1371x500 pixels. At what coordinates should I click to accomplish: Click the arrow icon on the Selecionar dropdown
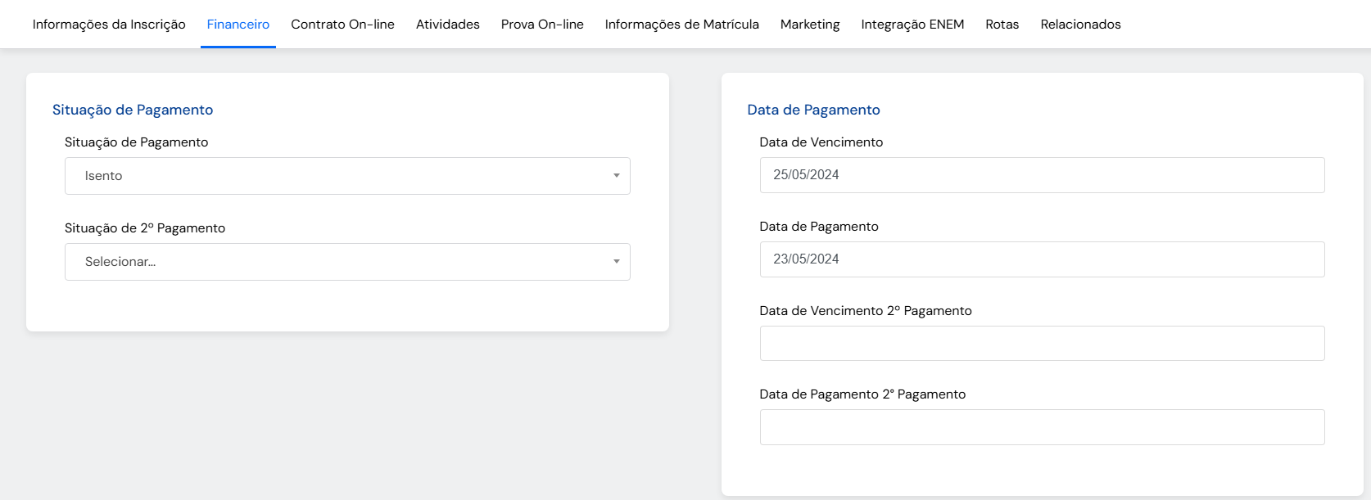pyautogui.click(x=617, y=262)
